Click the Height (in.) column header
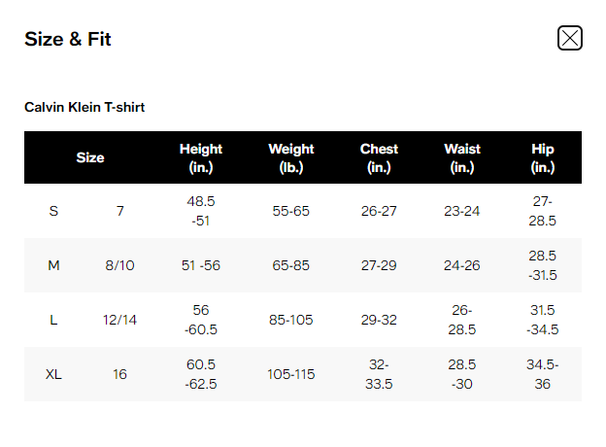Image resolution: width=606 pixels, height=447 pixels. [201, 157]
